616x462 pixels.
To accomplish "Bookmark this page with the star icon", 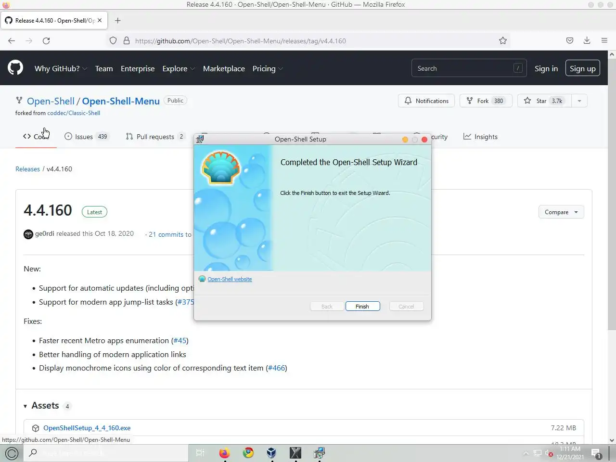I will click(503, 41).
